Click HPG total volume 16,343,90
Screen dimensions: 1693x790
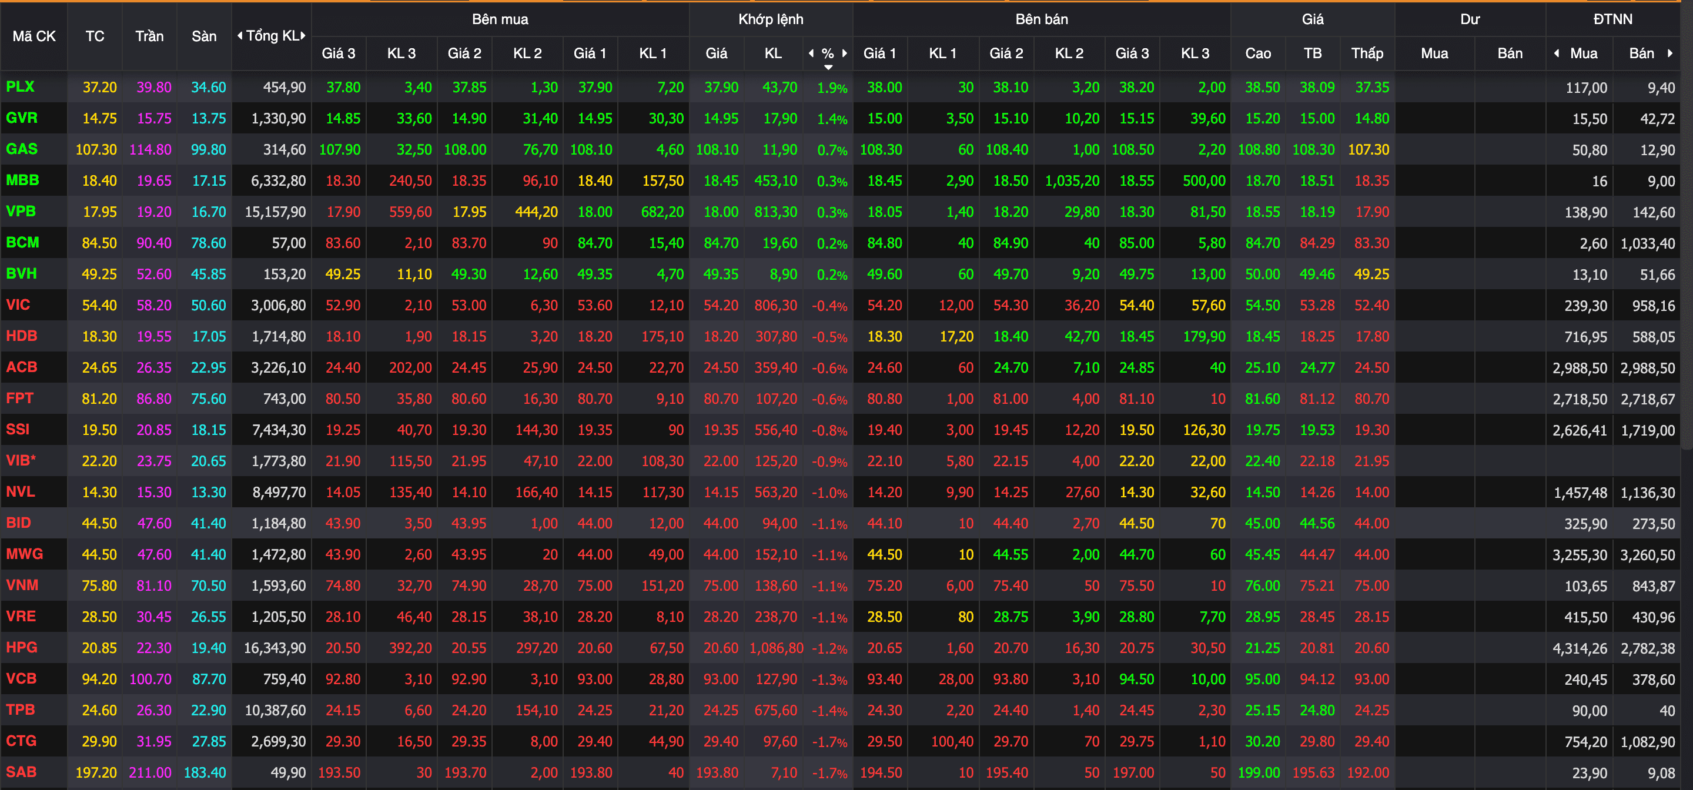[275, 648]
